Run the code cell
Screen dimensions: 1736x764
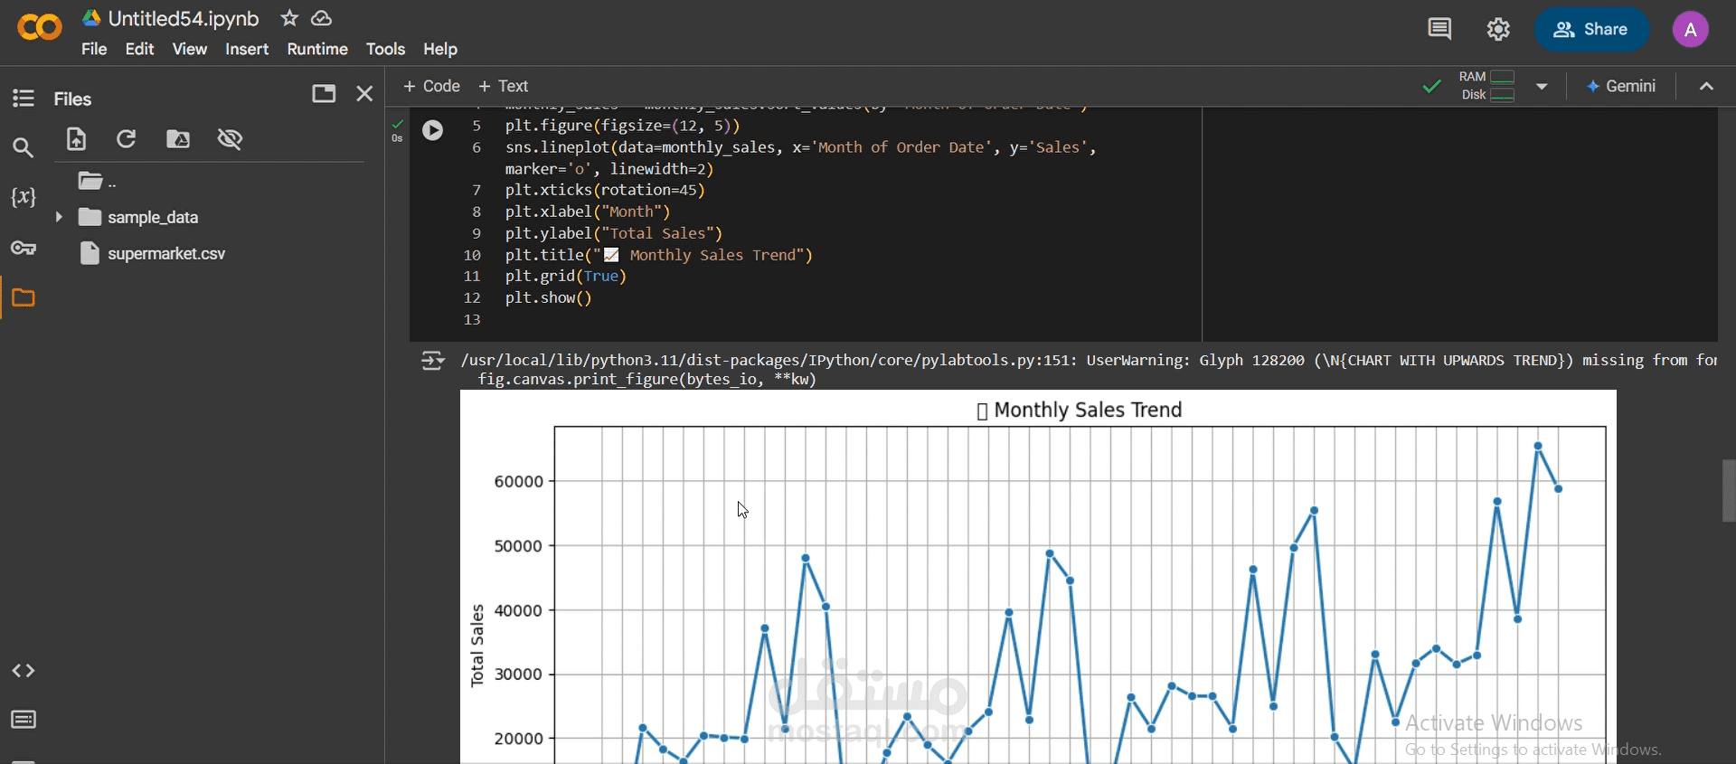click(x=433, y=130)
